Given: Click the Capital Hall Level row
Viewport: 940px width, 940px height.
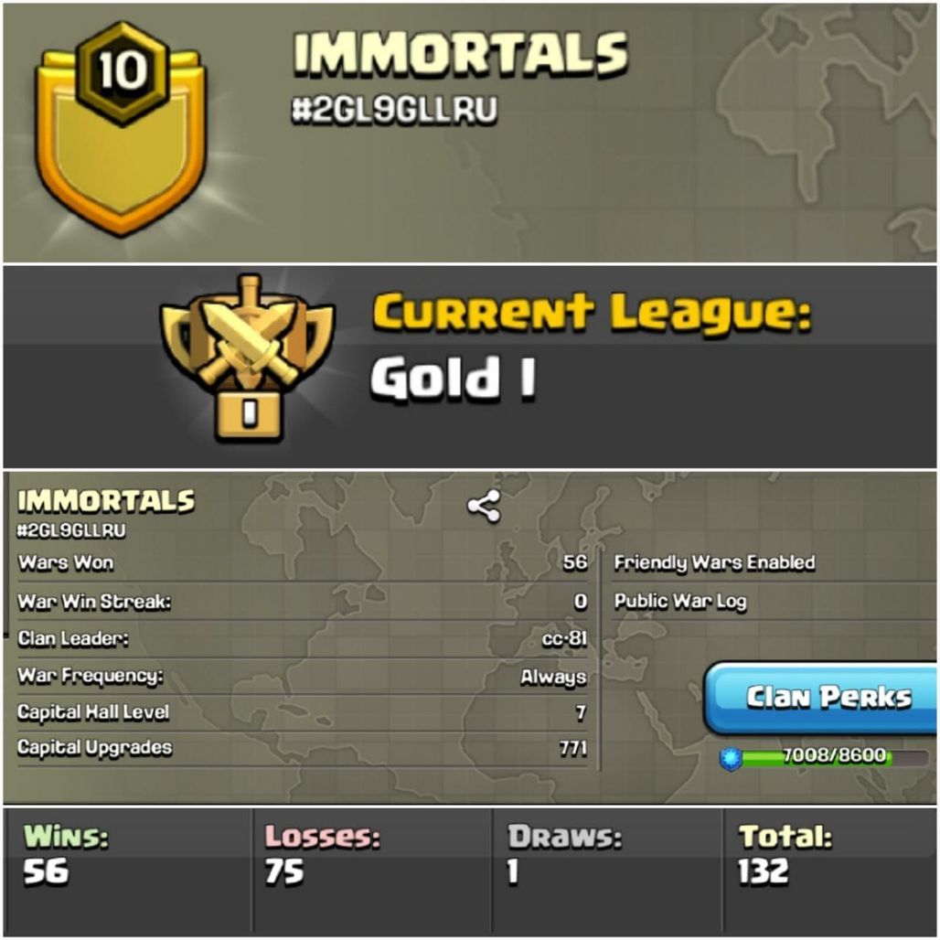Looking at the screenshot, I should pyautogui.click(x=302, y=713).
